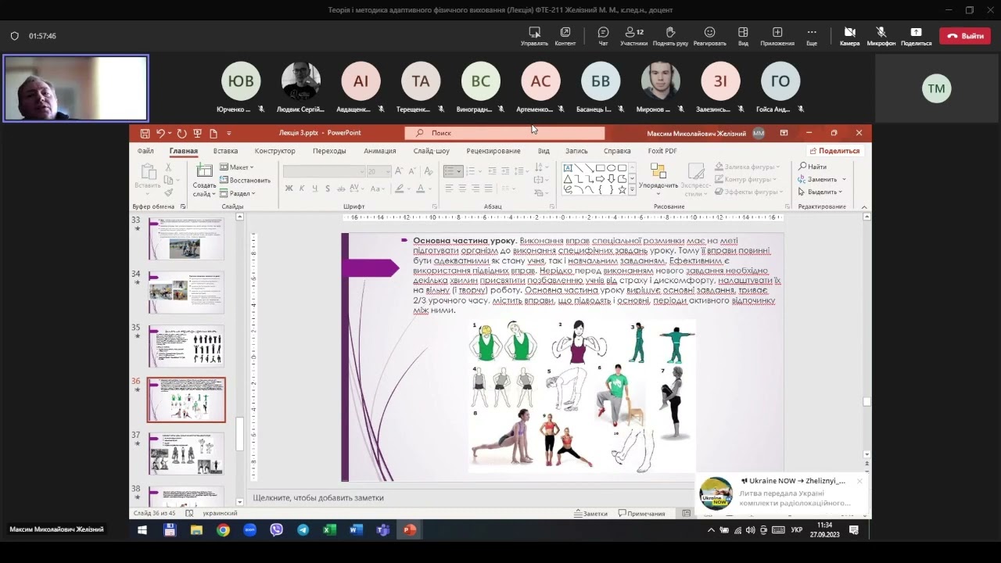Start the slideshow from the quick access toolbar
Viewport: 1001px width, 563px height.
[197, 134]
